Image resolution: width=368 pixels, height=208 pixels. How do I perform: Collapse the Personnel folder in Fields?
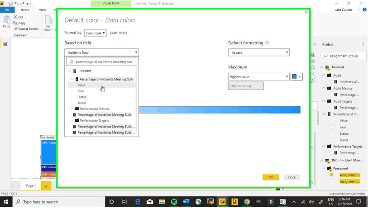(x=324, y=169)
